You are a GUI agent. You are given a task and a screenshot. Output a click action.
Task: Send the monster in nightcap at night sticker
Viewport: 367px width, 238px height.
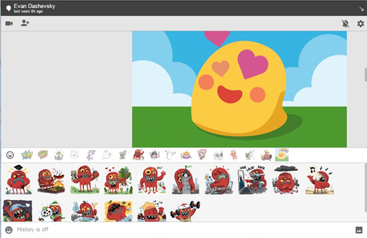(x=18, y=210)
